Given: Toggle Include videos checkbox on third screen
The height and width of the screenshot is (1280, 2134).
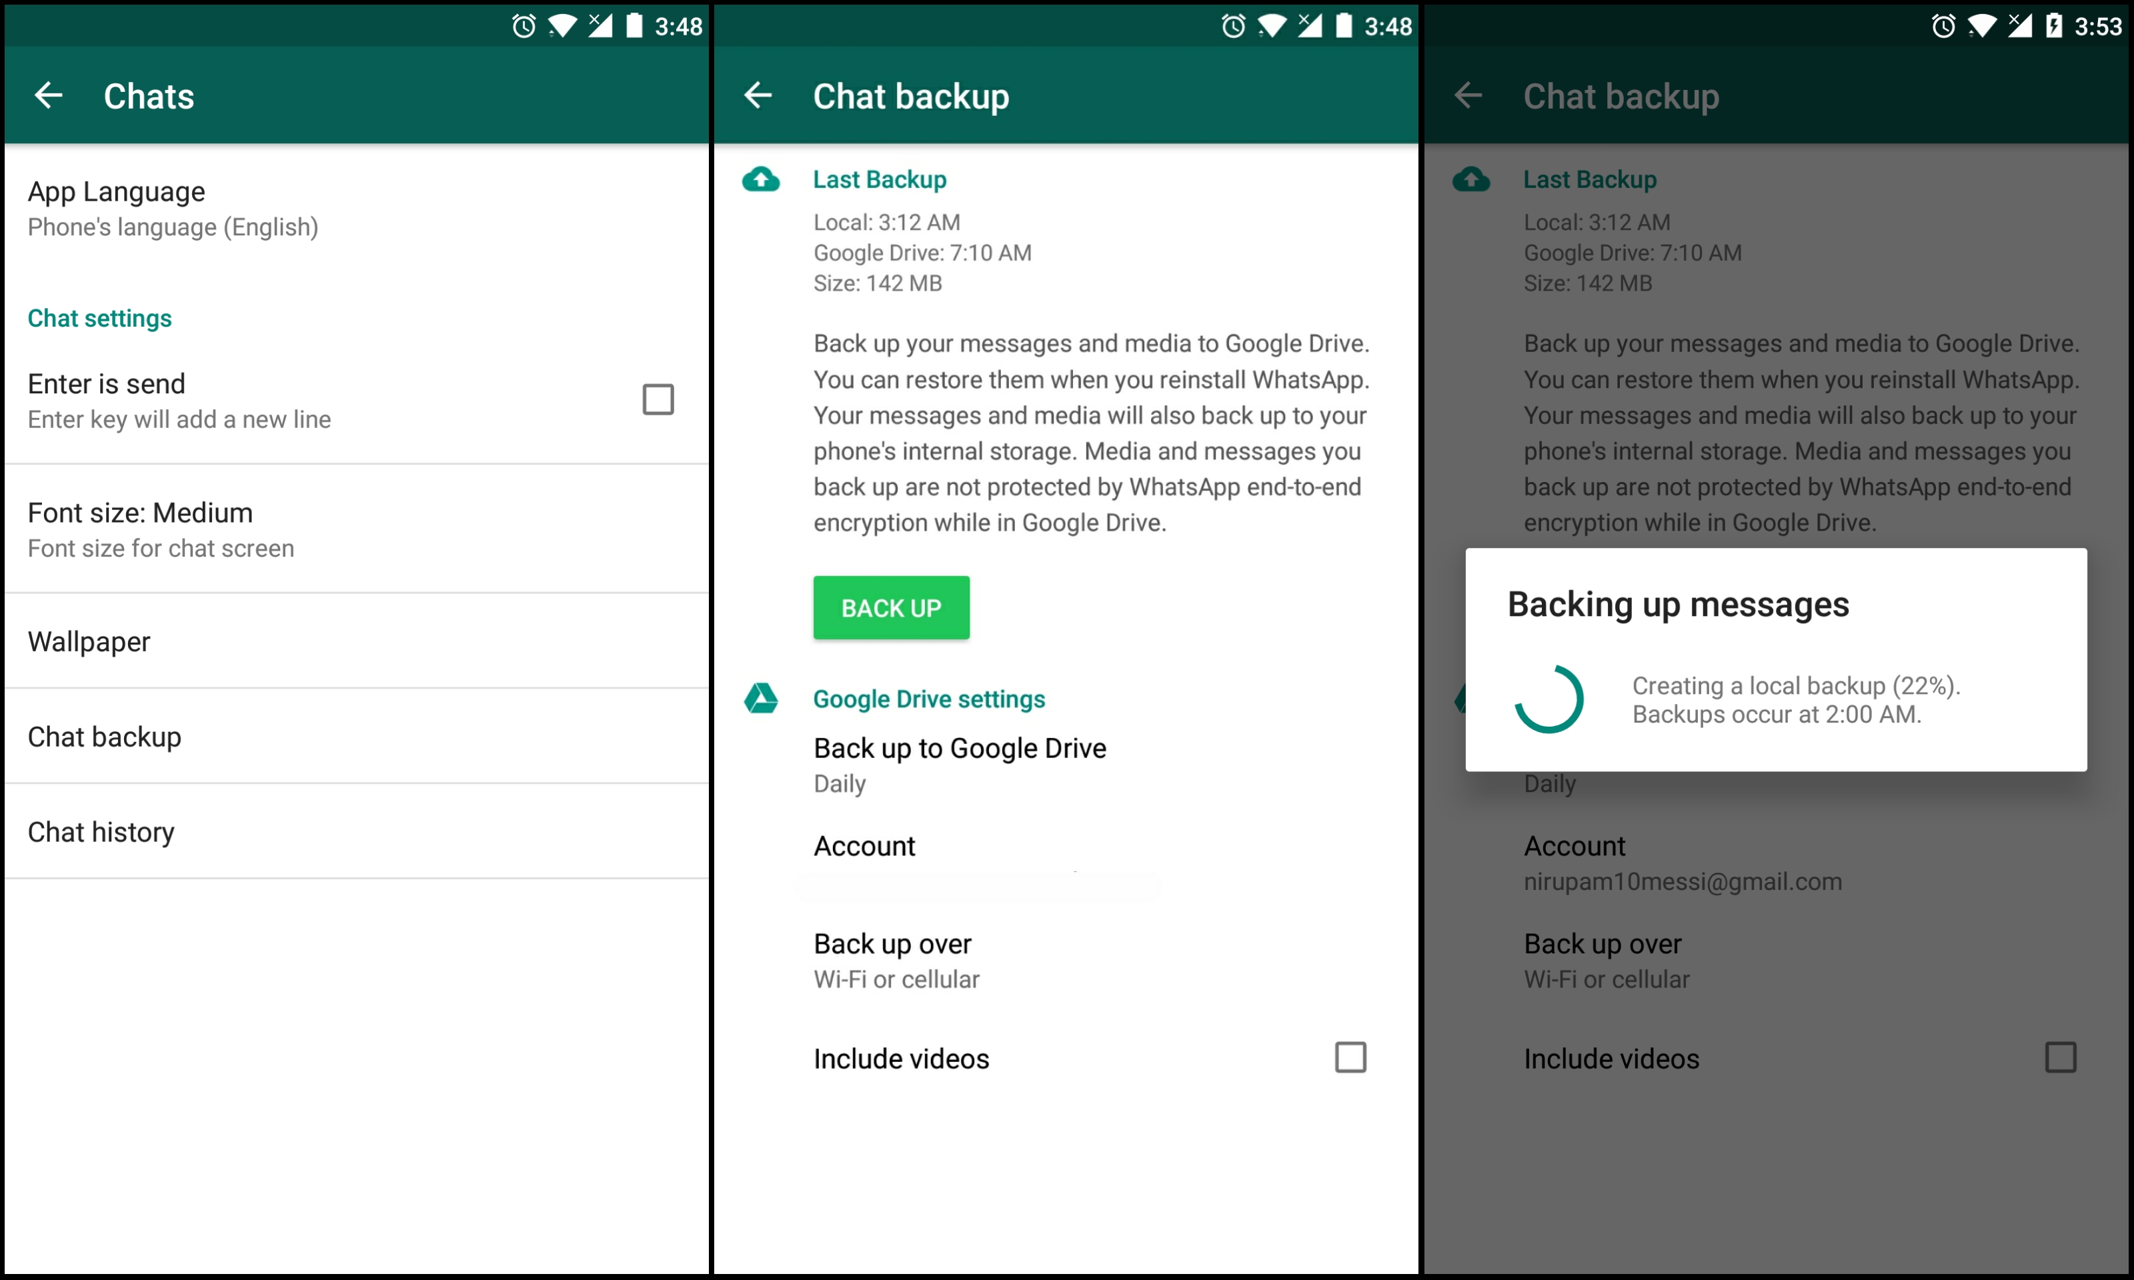Looking at the screenshot, I should (x=2061, y=1057).
